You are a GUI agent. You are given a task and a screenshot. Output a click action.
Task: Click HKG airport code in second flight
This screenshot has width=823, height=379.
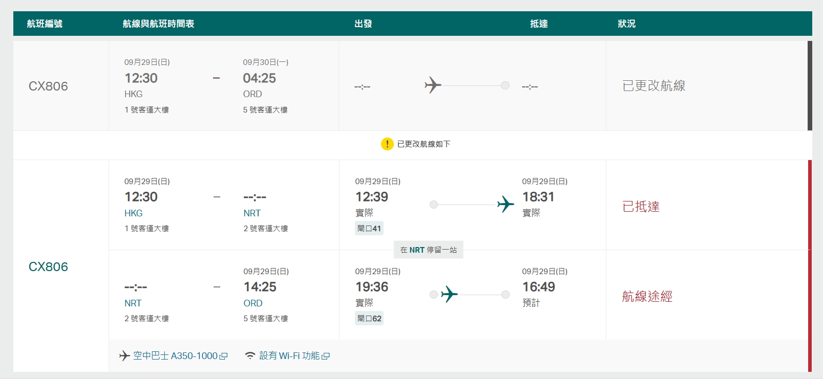[133, 213]
